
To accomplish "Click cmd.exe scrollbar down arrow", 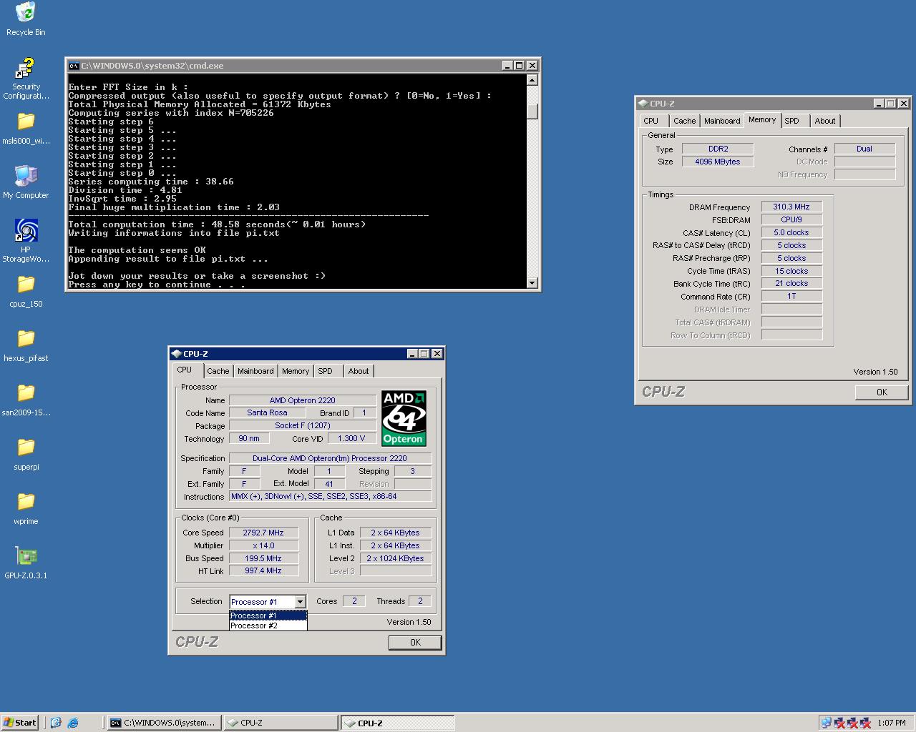I will [532, 283].
